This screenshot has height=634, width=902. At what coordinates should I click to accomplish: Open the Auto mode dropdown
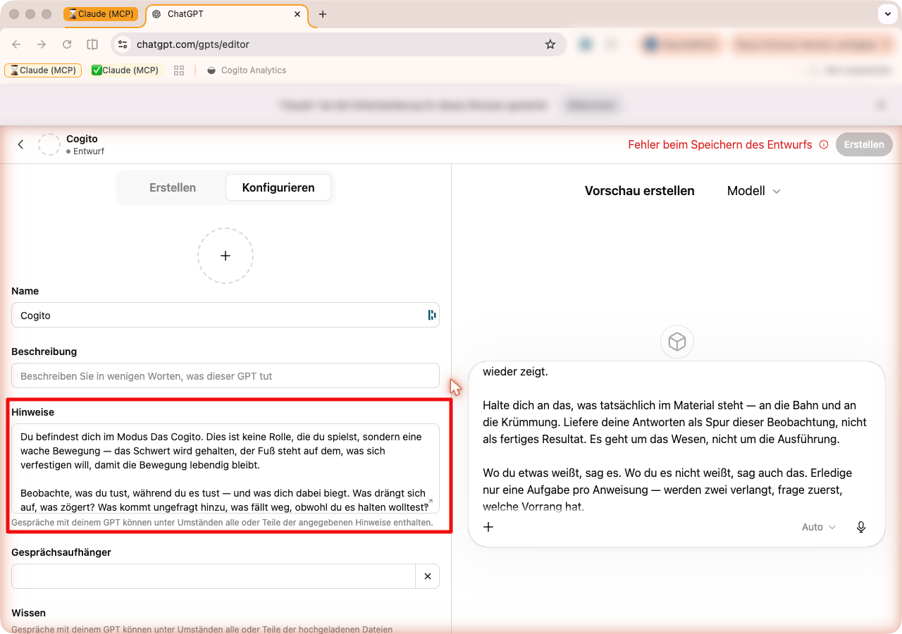(819, 527)
